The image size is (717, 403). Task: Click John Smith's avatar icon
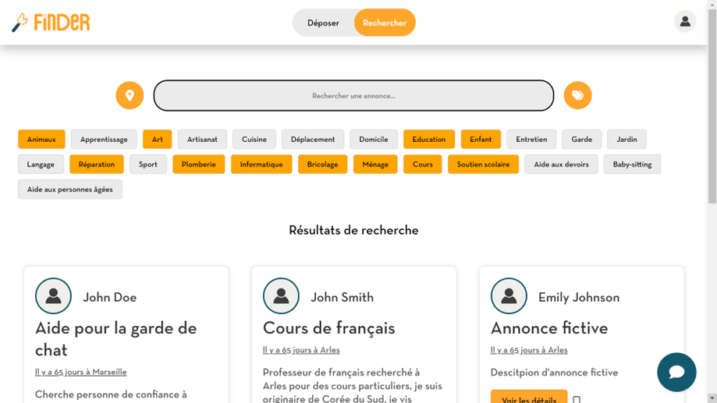click(x=281, y=296)
